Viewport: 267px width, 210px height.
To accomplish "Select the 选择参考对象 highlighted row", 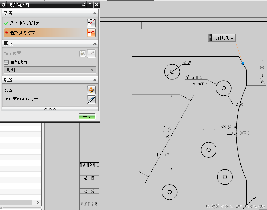I will (x=43, y=33).
